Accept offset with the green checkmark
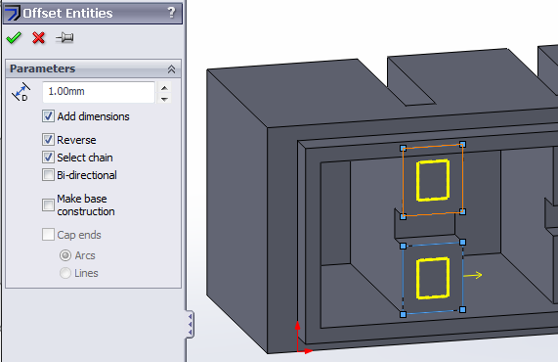Image resolution: width=558 pixels, height=362 pixels. 14,37
